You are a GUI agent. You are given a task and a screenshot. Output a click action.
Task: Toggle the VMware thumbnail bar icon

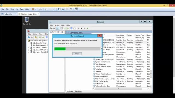(63, 9)
